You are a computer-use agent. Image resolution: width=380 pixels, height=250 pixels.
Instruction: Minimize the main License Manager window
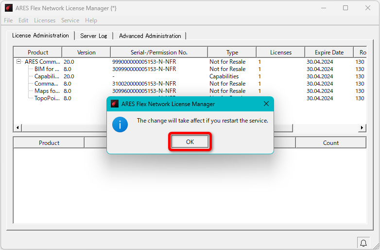click(x=324, y=8)
